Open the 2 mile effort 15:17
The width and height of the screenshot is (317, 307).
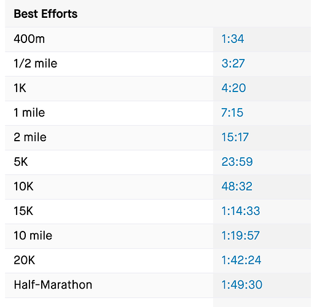pos(235,137)
